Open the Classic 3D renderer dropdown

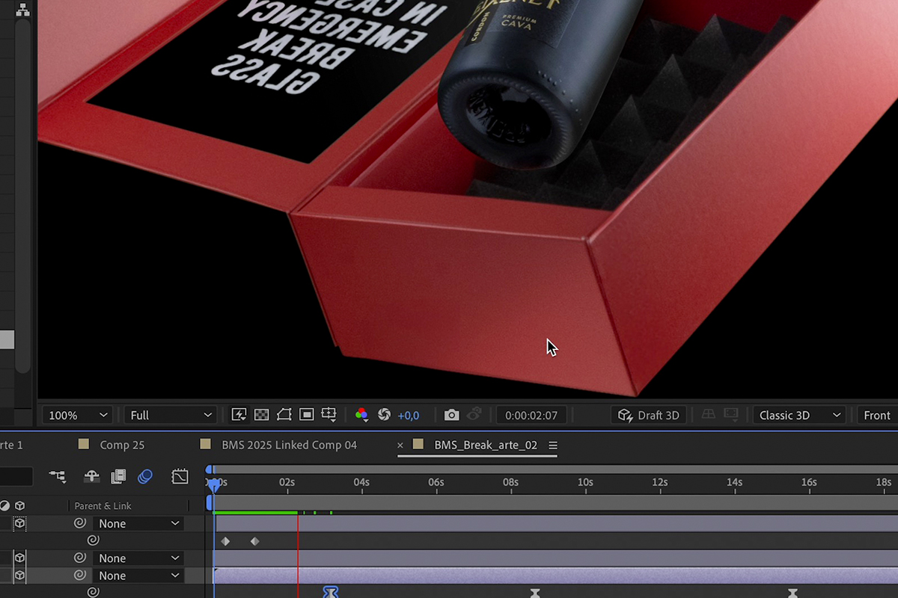click(799, 415)
